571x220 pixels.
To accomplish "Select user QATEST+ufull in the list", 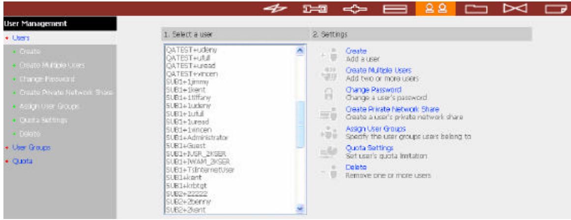I will [188, 58].
